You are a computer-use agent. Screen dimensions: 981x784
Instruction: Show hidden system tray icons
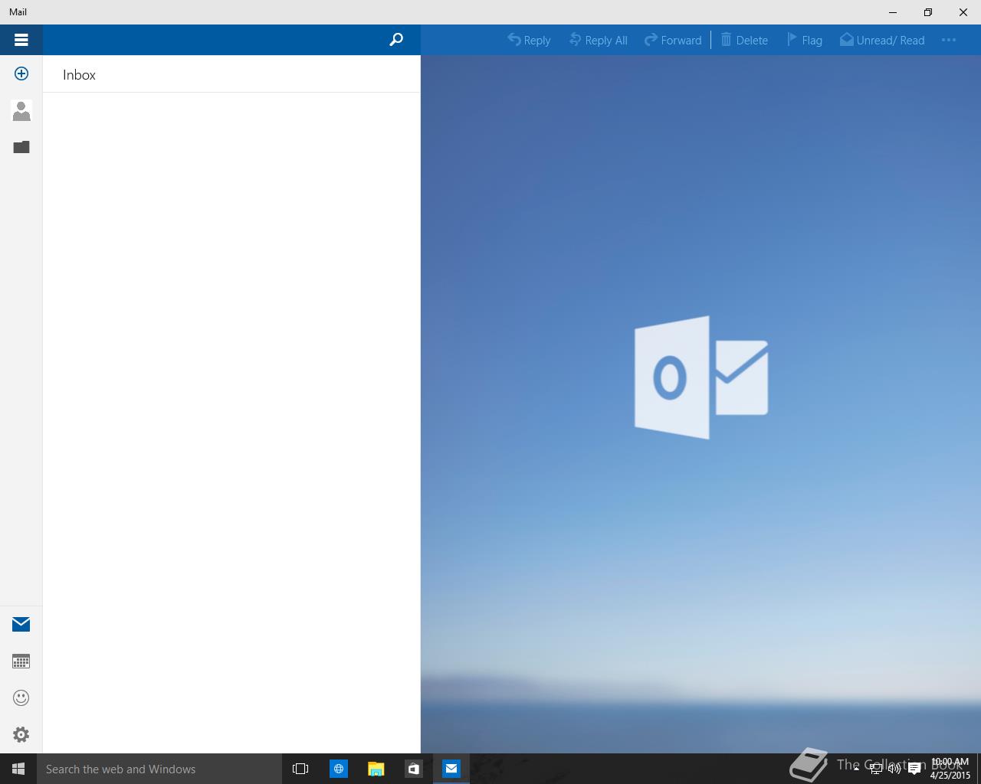856,769
